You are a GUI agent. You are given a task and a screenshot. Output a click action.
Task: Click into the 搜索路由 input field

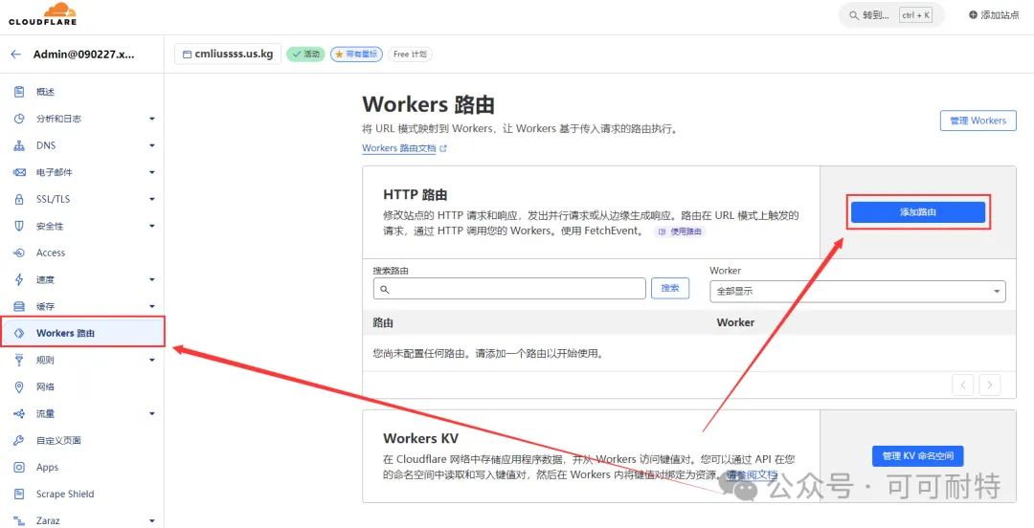click(x=509, y=289)
